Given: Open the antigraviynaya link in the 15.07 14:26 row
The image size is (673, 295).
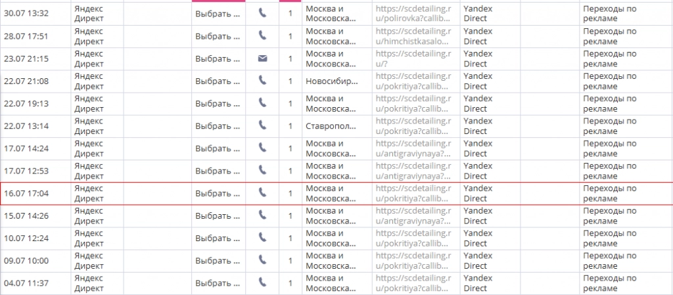Looking at the screenshot, I should coord(414,216).
